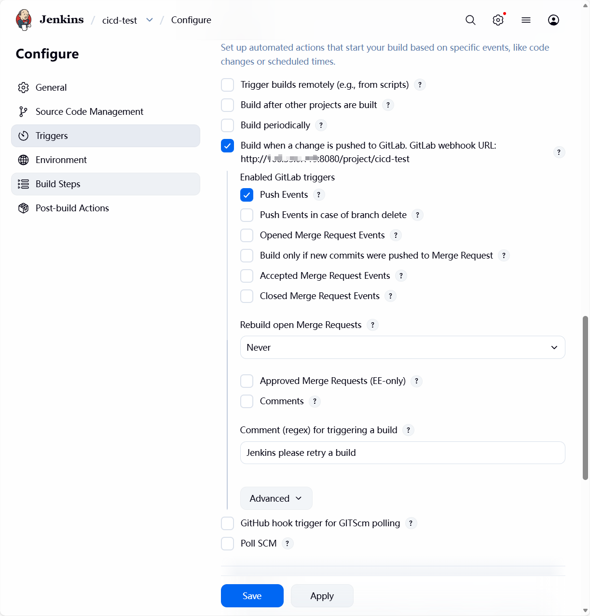Enable the Poll SCM checkbox
This screenshot has height=616, width=590.
[x=227, y=544]
